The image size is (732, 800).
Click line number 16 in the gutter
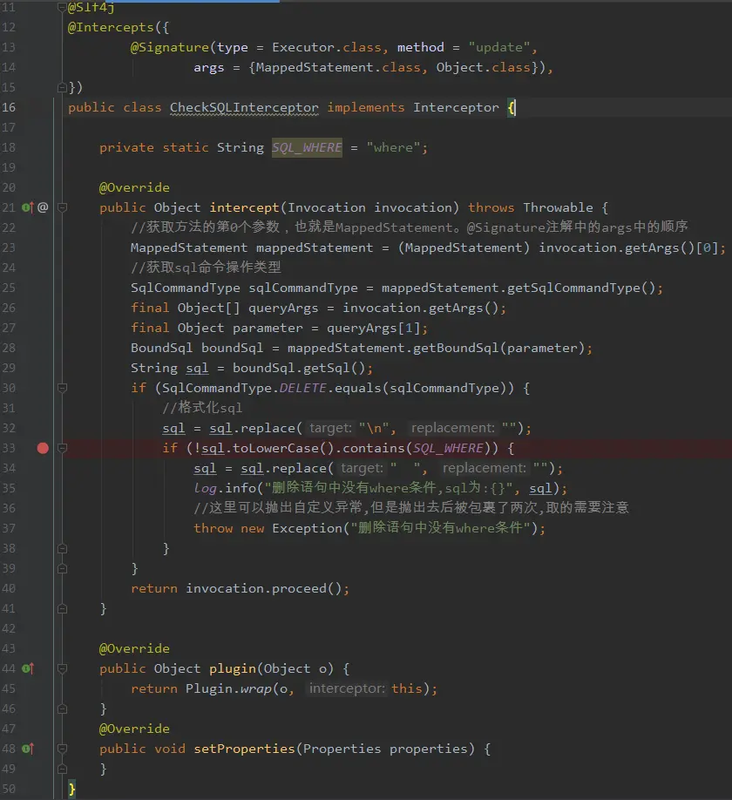pos(9,108)
